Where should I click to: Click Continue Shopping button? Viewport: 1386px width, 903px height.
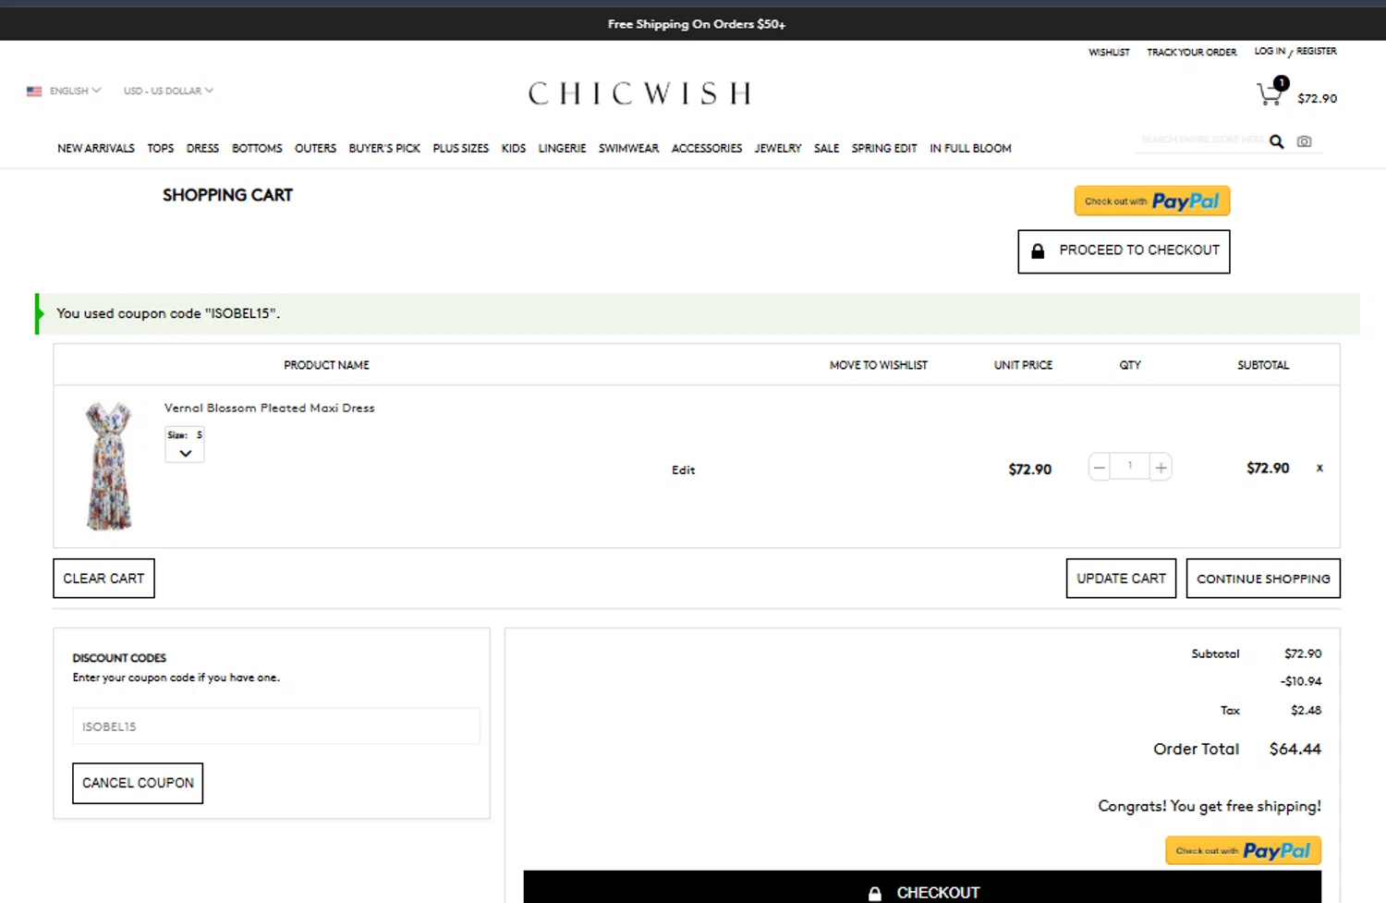[1263, 579]
